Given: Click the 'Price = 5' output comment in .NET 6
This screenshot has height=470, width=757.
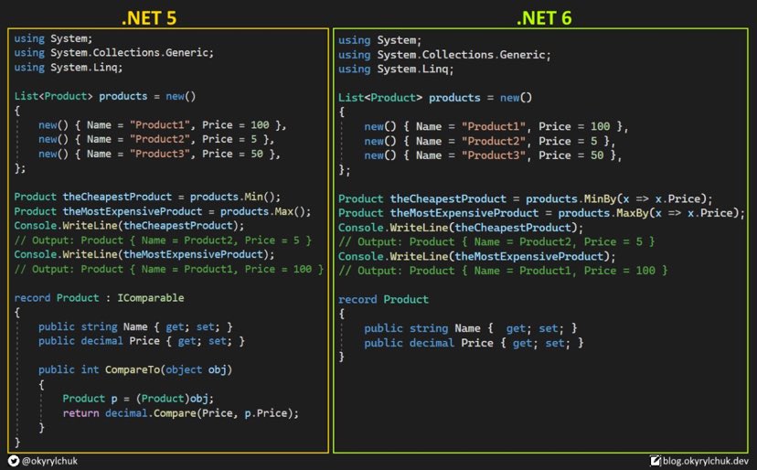Looking at the screenshot, I should coord(496,242).
